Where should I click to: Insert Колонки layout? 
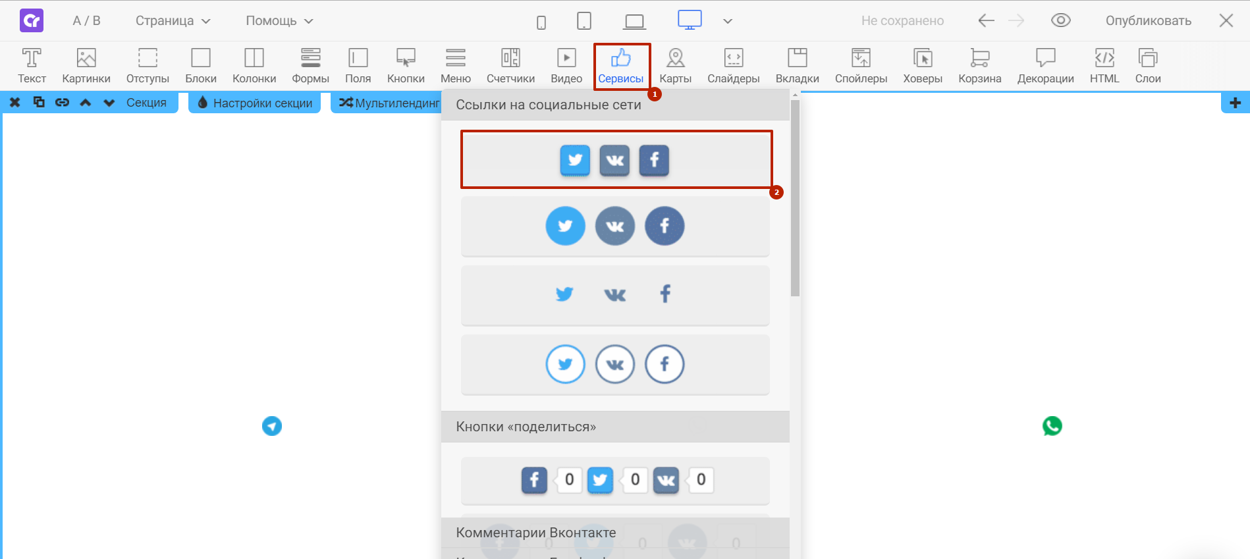coord(254,66)
